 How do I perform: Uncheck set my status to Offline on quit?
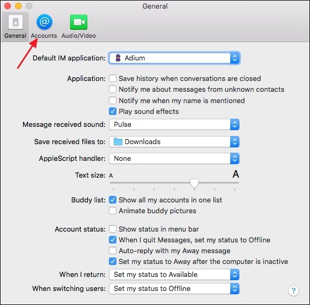pos(113,240)
